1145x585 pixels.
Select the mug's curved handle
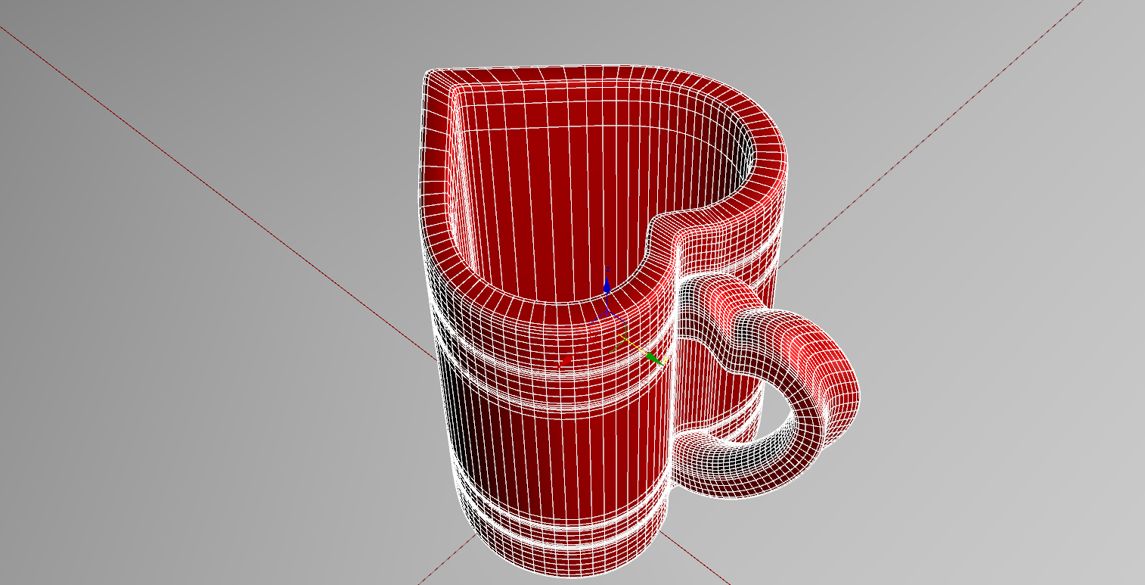point(830,378)
